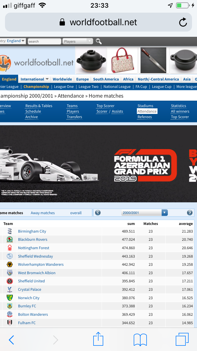Click Sheffield United club crest
The image size is (197, 351).
10,281
